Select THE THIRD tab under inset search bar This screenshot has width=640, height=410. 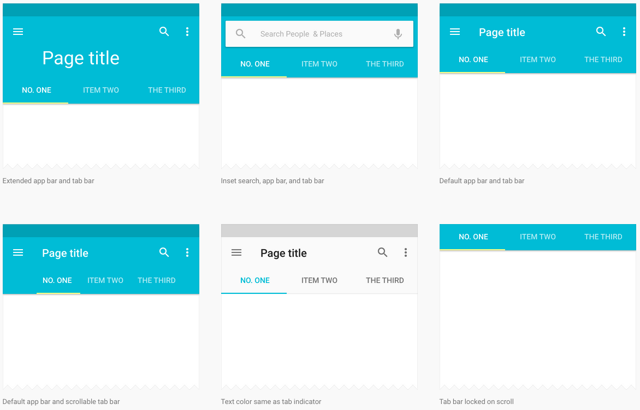tap(384, 64)
